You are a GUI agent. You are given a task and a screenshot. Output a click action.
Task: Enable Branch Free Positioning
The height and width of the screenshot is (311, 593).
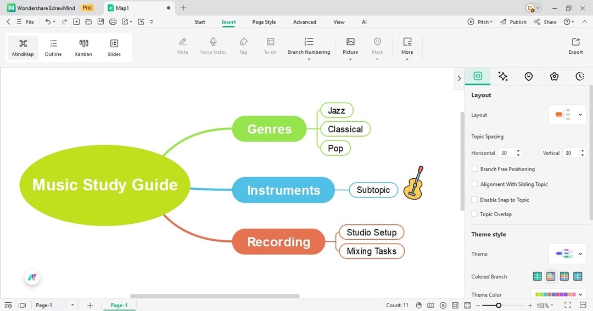[474, 169]
